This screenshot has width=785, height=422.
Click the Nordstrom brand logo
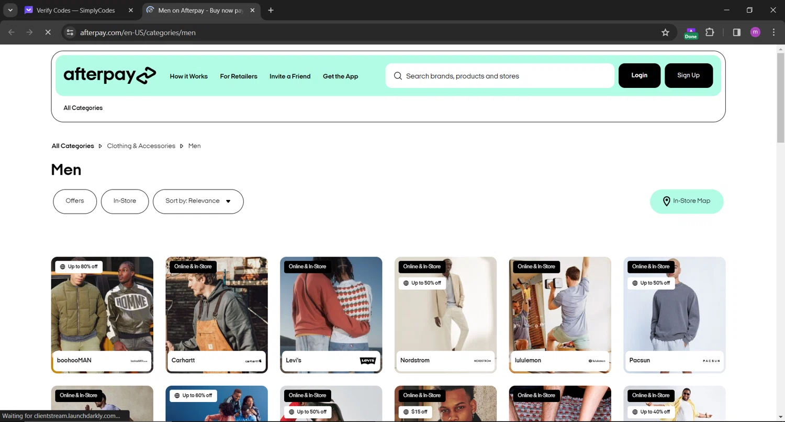tap(483, 361)
